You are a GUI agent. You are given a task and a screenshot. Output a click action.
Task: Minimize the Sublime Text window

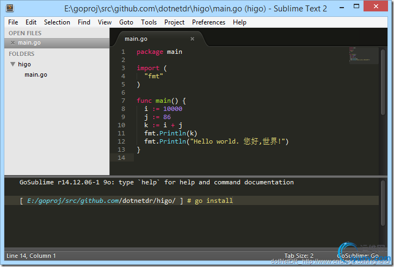pyautogui.click(x=341, y=8)
